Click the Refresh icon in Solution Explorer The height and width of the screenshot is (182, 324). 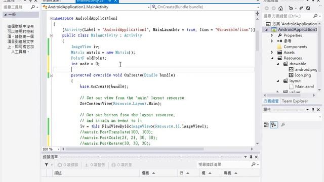pyautogui.click(x=308, y=8)
